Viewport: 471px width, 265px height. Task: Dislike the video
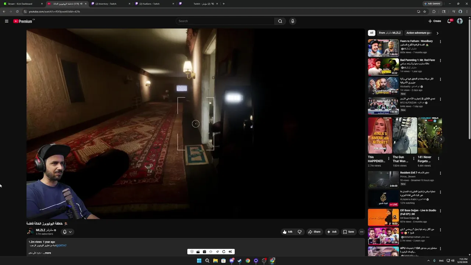300,232
